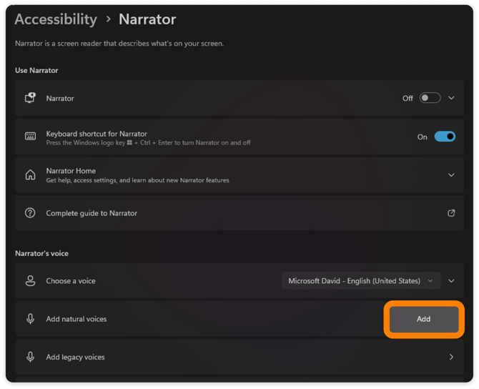
Task: Turn on the Narrator toggle switch
Action: 430,98
